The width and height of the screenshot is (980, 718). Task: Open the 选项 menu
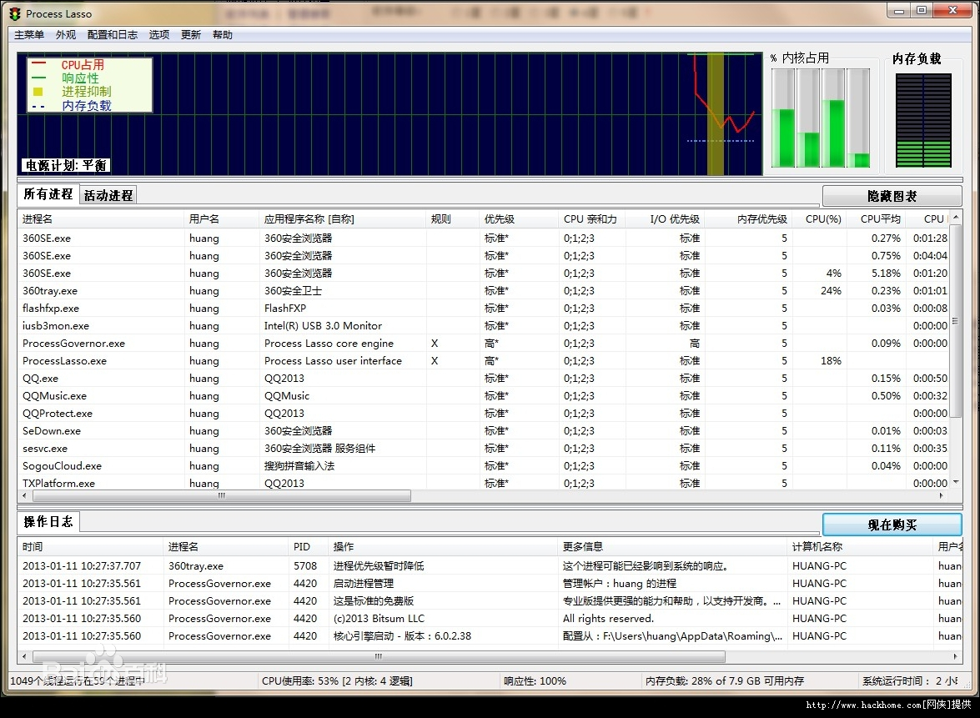pyautogui.click(x=158, y=34)
